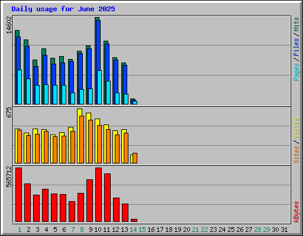
Task: Click the green day label 15
Action: (142, 230)
